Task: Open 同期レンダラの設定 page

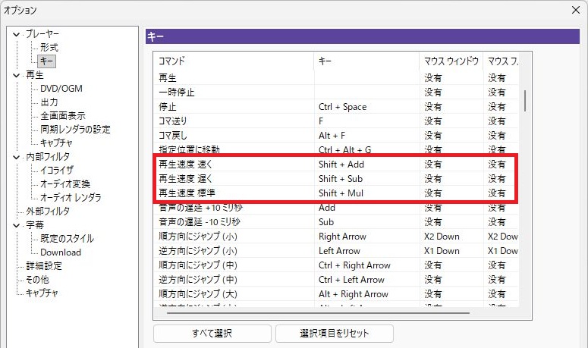Action: point(75,130)
